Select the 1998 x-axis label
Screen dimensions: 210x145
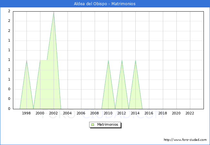pyautogui.click(x=26, y=113)
